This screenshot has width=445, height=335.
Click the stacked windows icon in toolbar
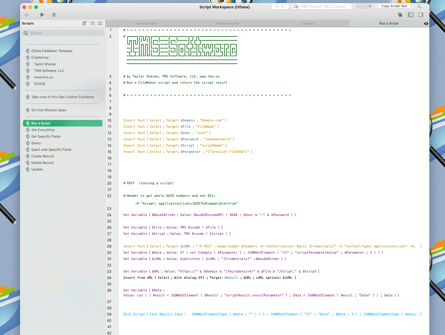coord(400,15)
